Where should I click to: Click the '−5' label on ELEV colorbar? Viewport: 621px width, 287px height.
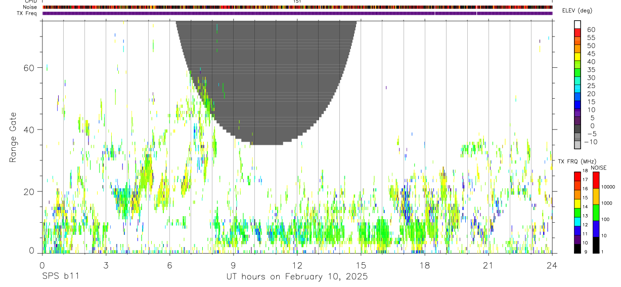click(x=592, y=134)
